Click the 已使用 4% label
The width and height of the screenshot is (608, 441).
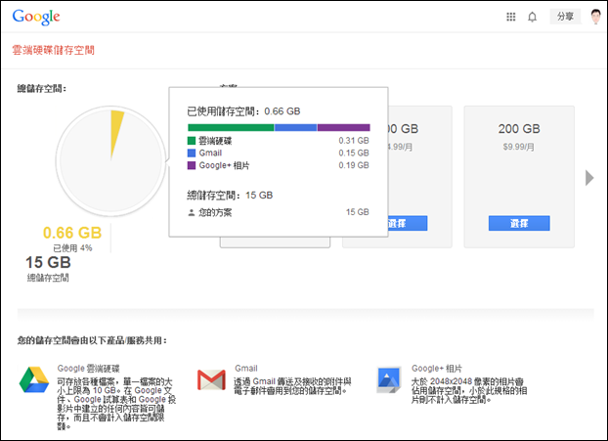(72, 247)
